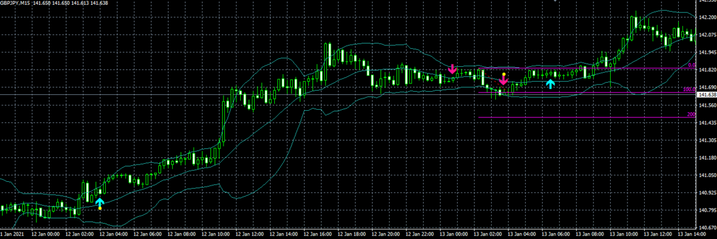Click the 140.795 price axis label
Image resolution: width=717 pixels, height=239 pixels.
[707, 210]
